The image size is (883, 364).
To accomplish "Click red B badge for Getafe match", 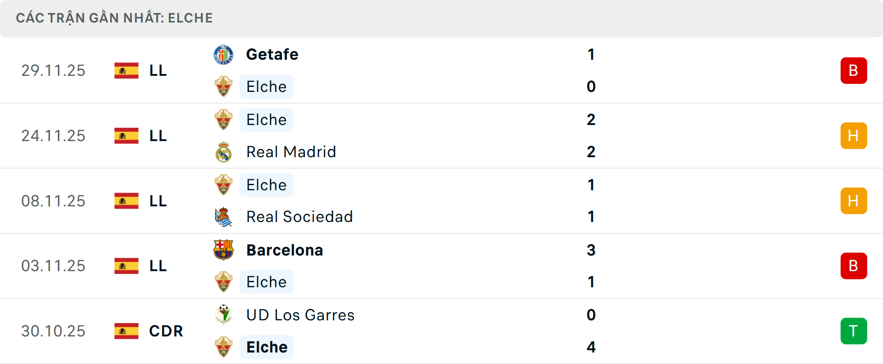I will click(854, 71).
